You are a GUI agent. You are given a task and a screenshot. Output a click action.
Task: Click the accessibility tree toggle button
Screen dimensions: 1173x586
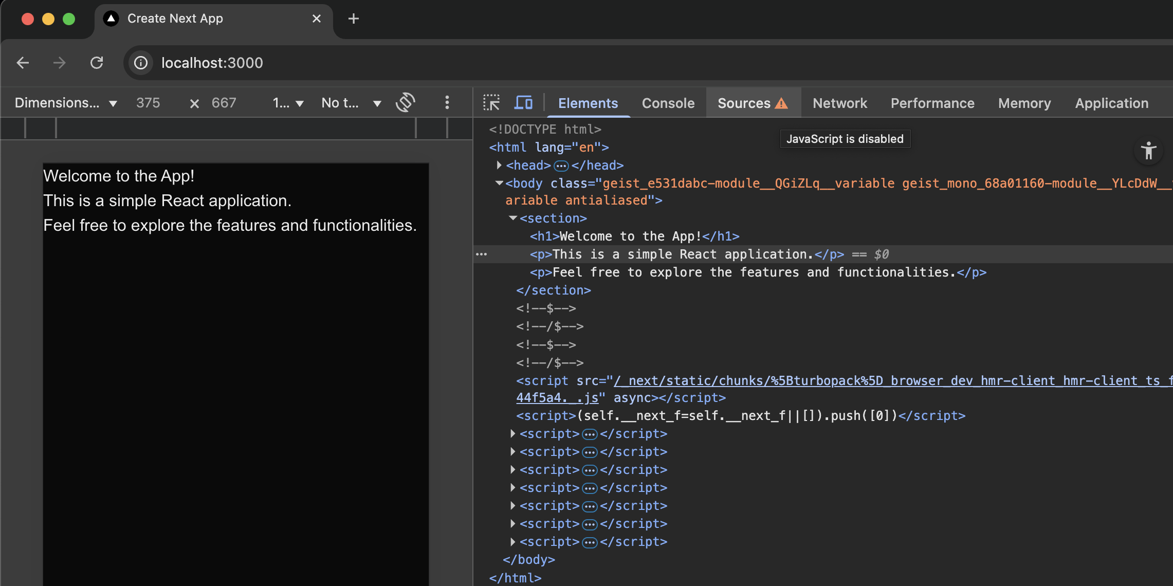pos(1148,151)
